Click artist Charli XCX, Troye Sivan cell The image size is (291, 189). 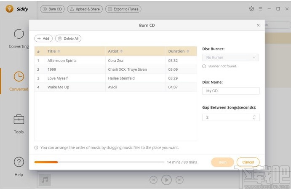click(136, 69)
